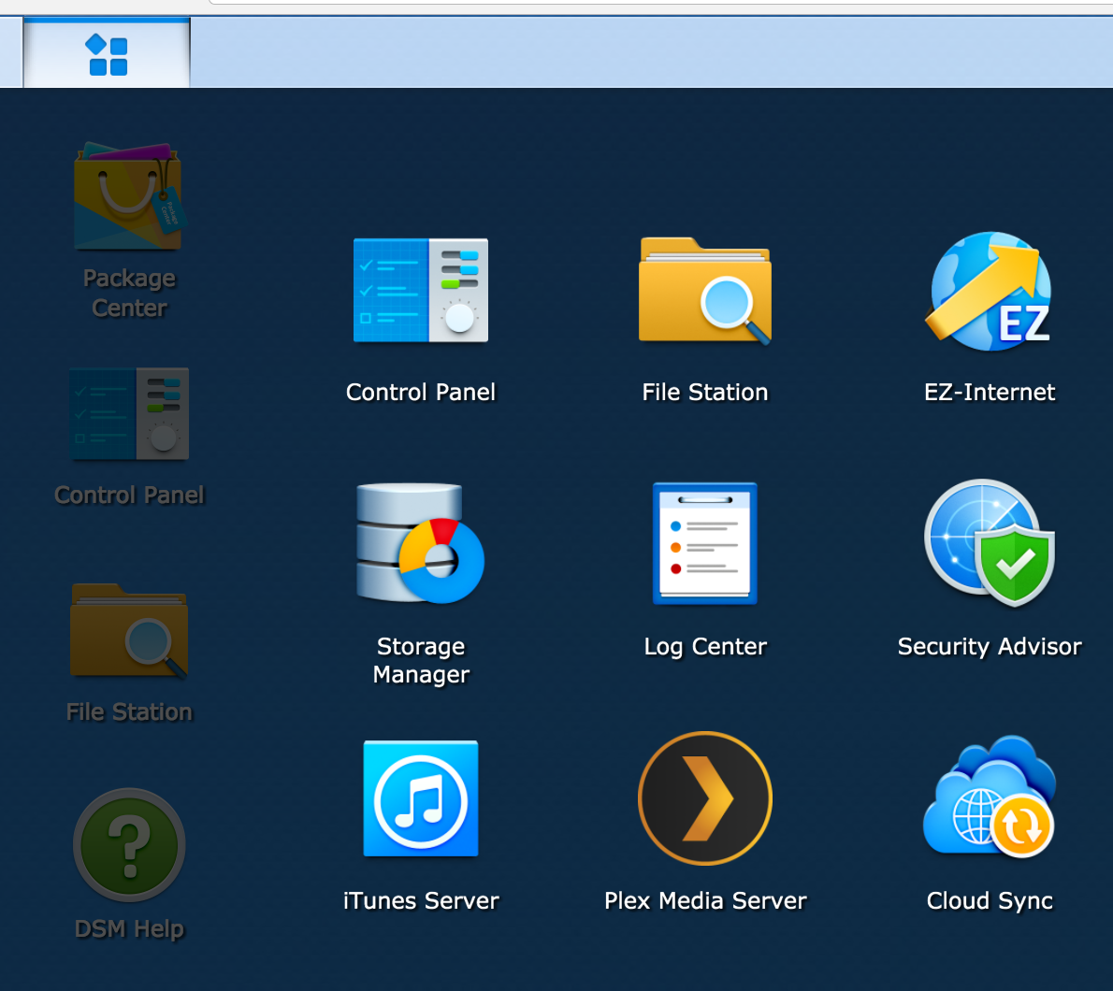Screen dimensions: 1113x991
Task: Click the "Security Advisor" label text
Action: click(x=990, y=647)
